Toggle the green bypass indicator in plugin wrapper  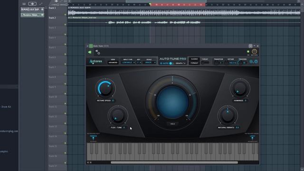[x=248, y=52]
